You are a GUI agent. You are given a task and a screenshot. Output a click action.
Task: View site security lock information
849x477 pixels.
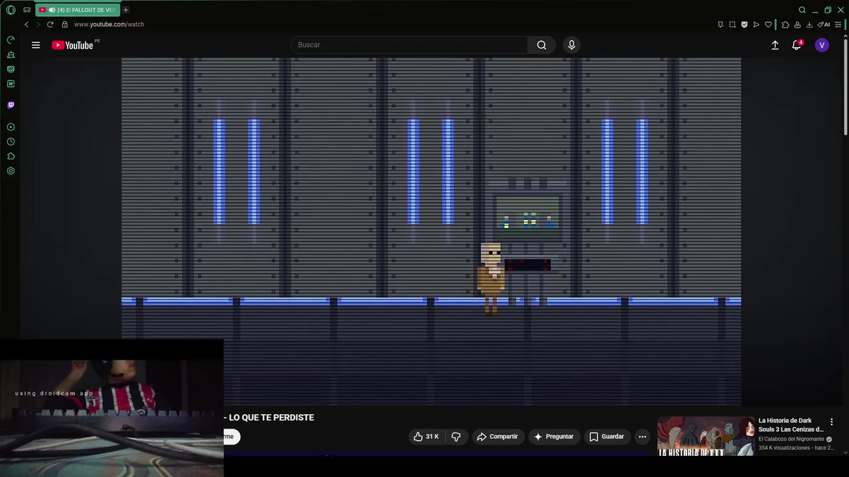point(64,25)
